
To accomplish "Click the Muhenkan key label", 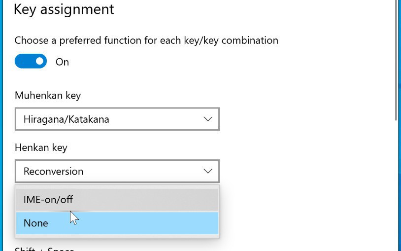I will pos(48,95).
